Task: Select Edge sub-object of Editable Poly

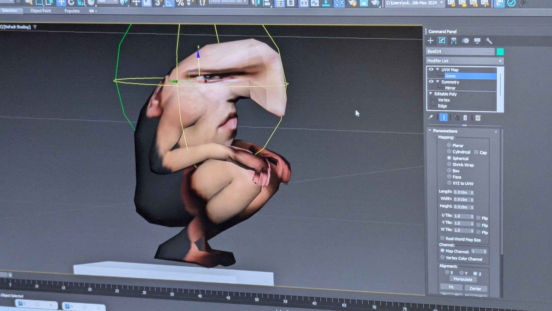Action: (x=443, y=106)
